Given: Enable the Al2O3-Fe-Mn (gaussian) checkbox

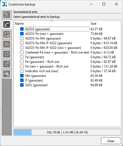Looking at the screenshot, I should [22, 38].
